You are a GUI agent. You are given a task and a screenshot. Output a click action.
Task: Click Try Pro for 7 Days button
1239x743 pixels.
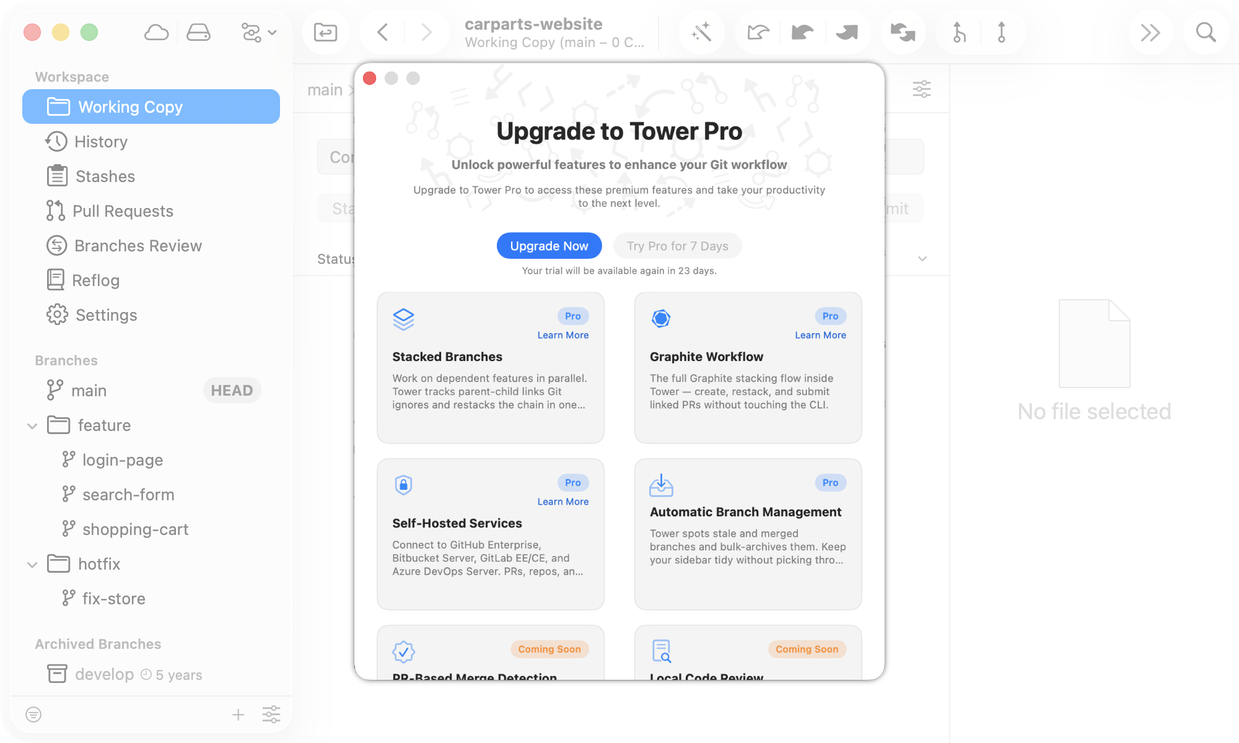tap(677, 246)
